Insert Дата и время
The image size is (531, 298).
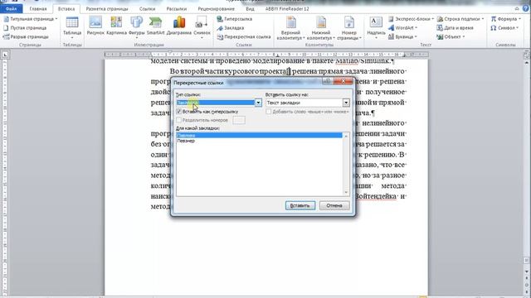(455, 27)
